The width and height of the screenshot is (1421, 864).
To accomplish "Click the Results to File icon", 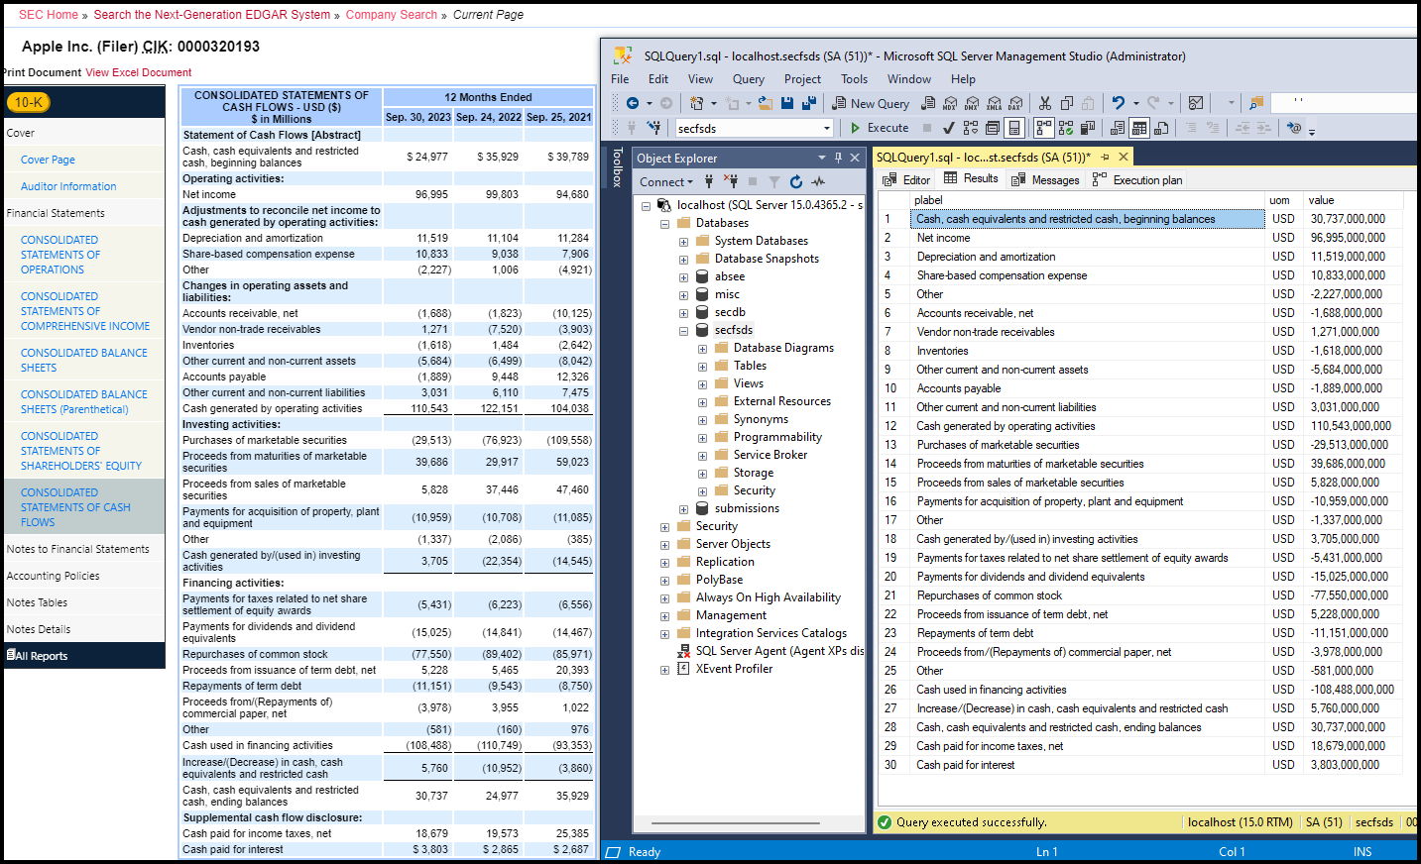I will point(1161,128).
